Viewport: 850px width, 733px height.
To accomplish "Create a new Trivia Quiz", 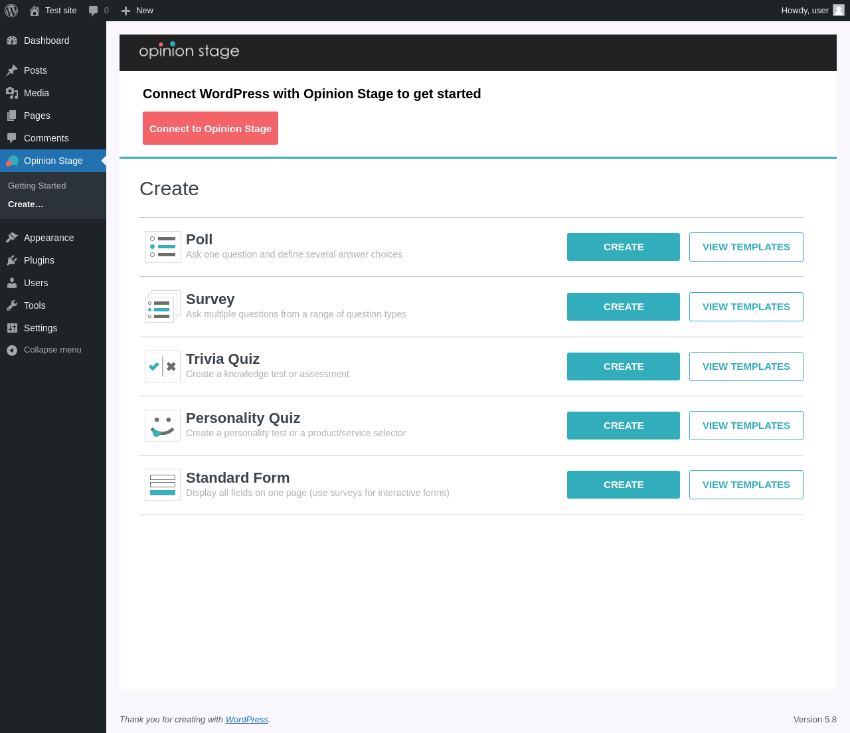I will point(624,366).
